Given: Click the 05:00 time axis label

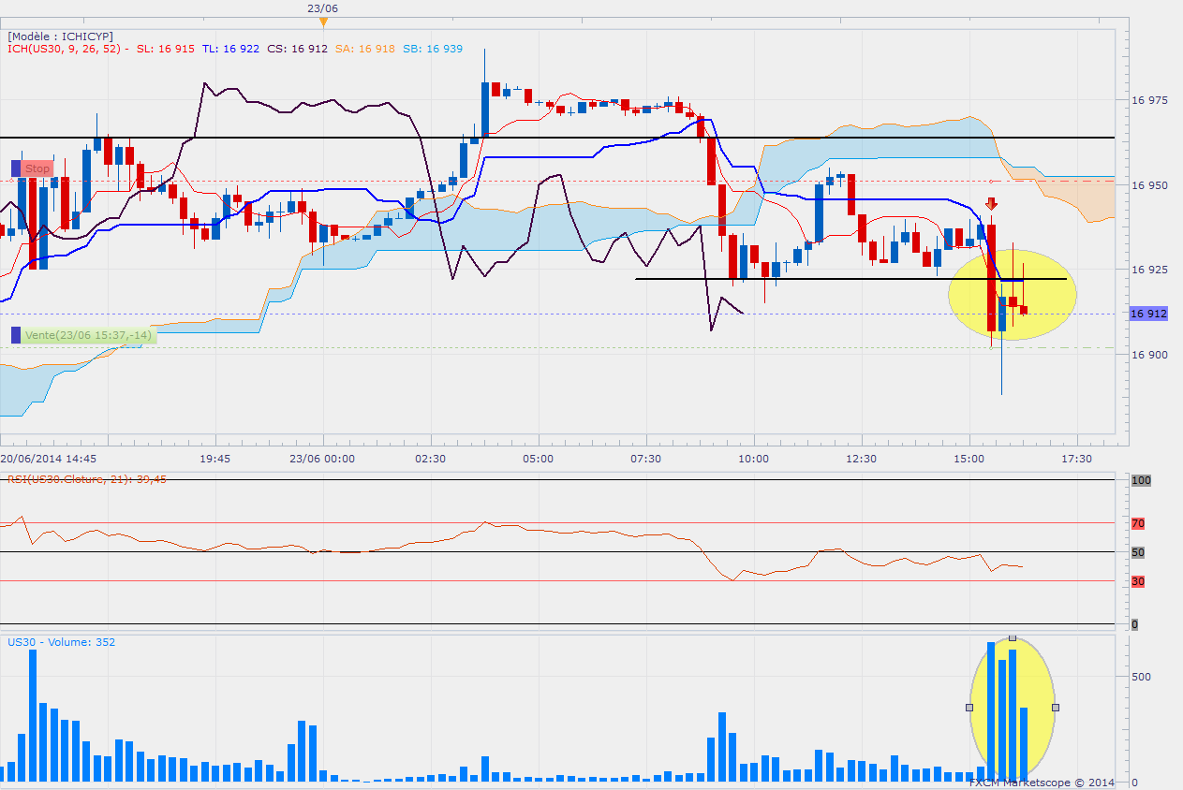Looking at the screenshot, I should point(539,459).
